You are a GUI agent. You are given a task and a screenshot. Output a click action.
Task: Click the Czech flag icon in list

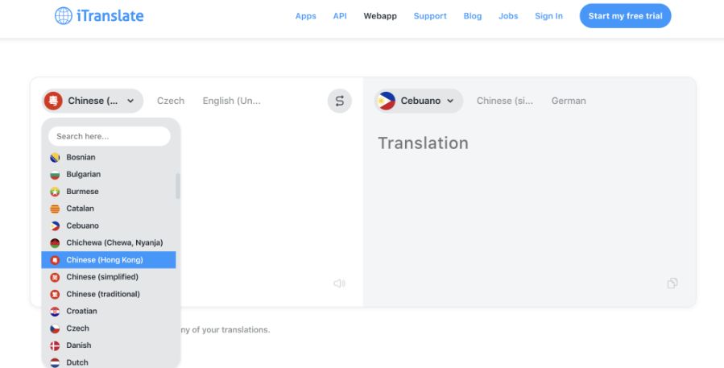pos(55,329)
